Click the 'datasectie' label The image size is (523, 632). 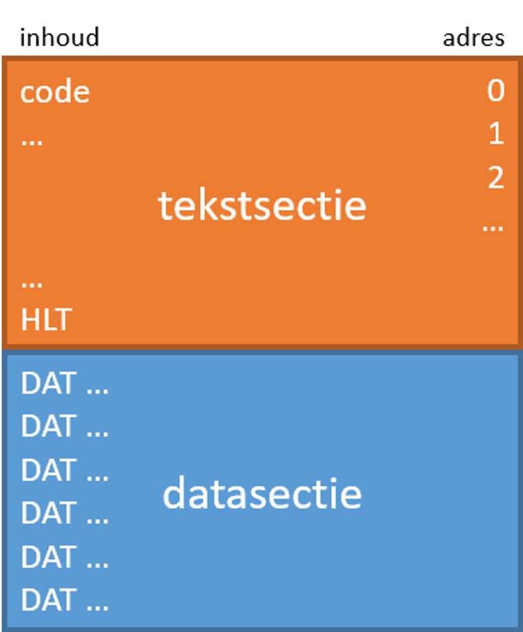(262, 494)
